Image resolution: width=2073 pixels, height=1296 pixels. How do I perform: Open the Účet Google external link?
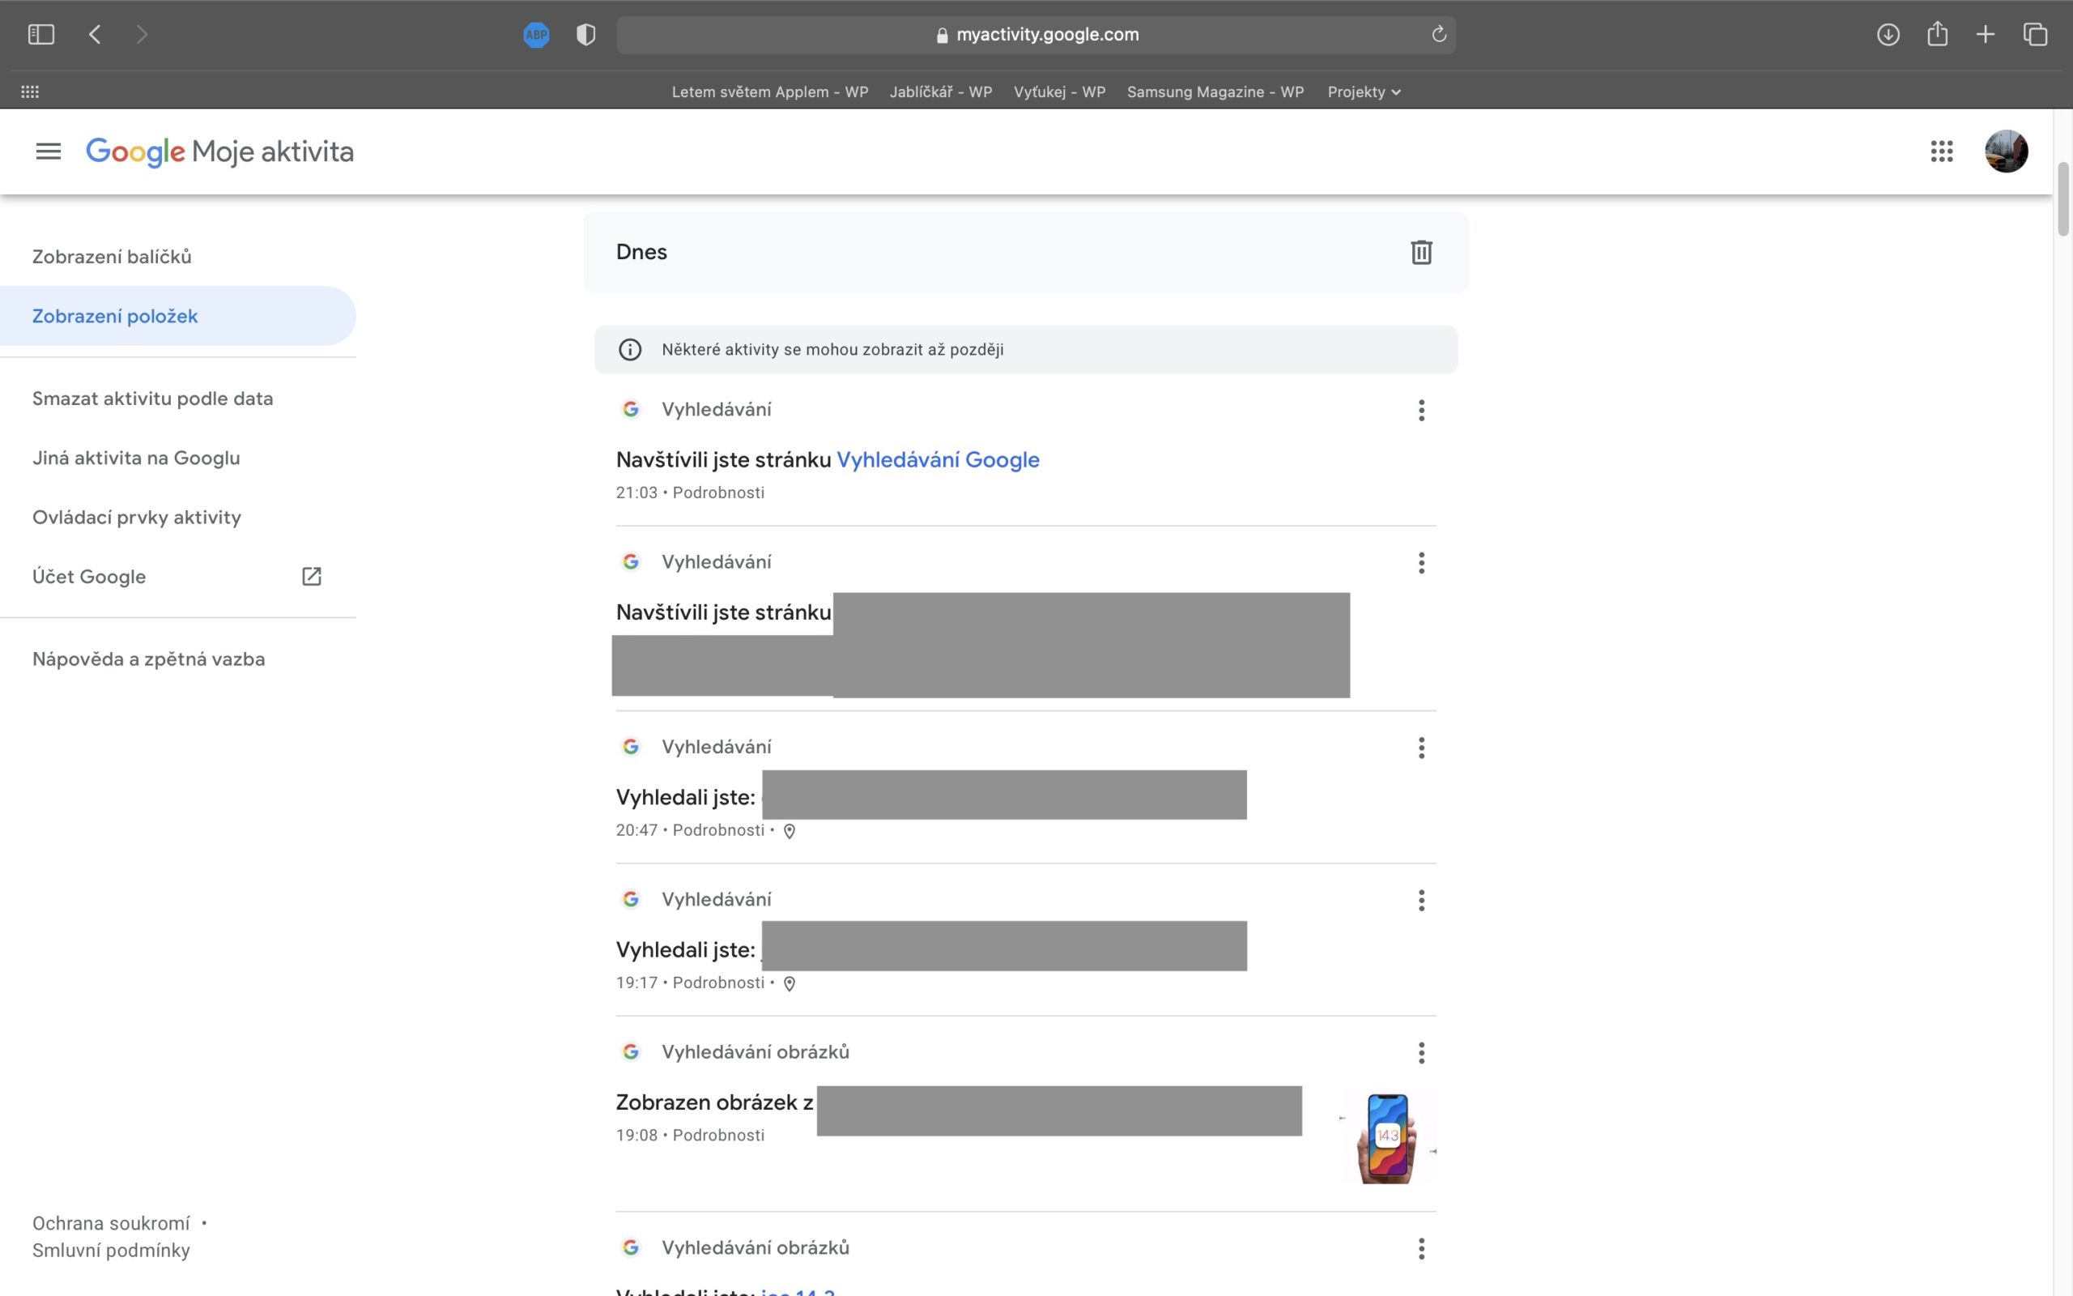(x=89, y=577)
